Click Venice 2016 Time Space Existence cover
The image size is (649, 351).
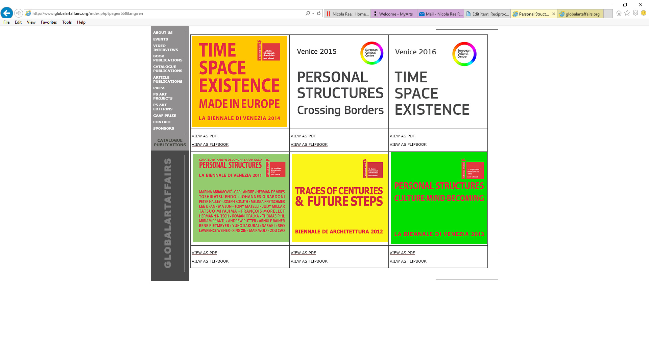(x=438, y=81)
